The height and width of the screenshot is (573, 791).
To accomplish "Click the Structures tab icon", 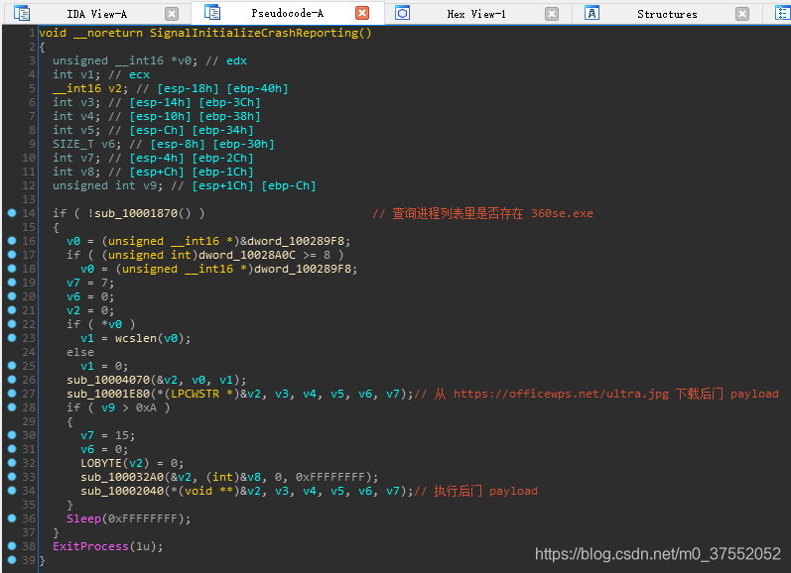I will 592,13.
